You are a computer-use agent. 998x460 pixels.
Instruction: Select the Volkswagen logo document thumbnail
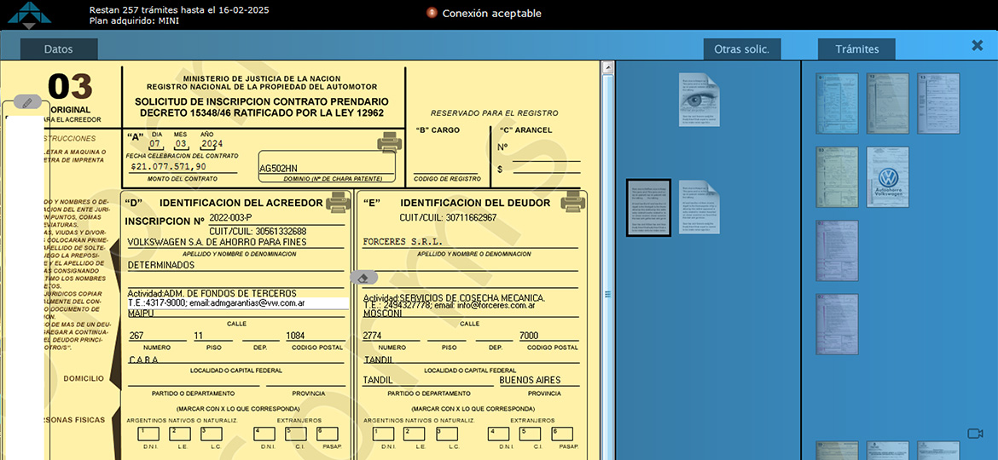coord(888,177)
